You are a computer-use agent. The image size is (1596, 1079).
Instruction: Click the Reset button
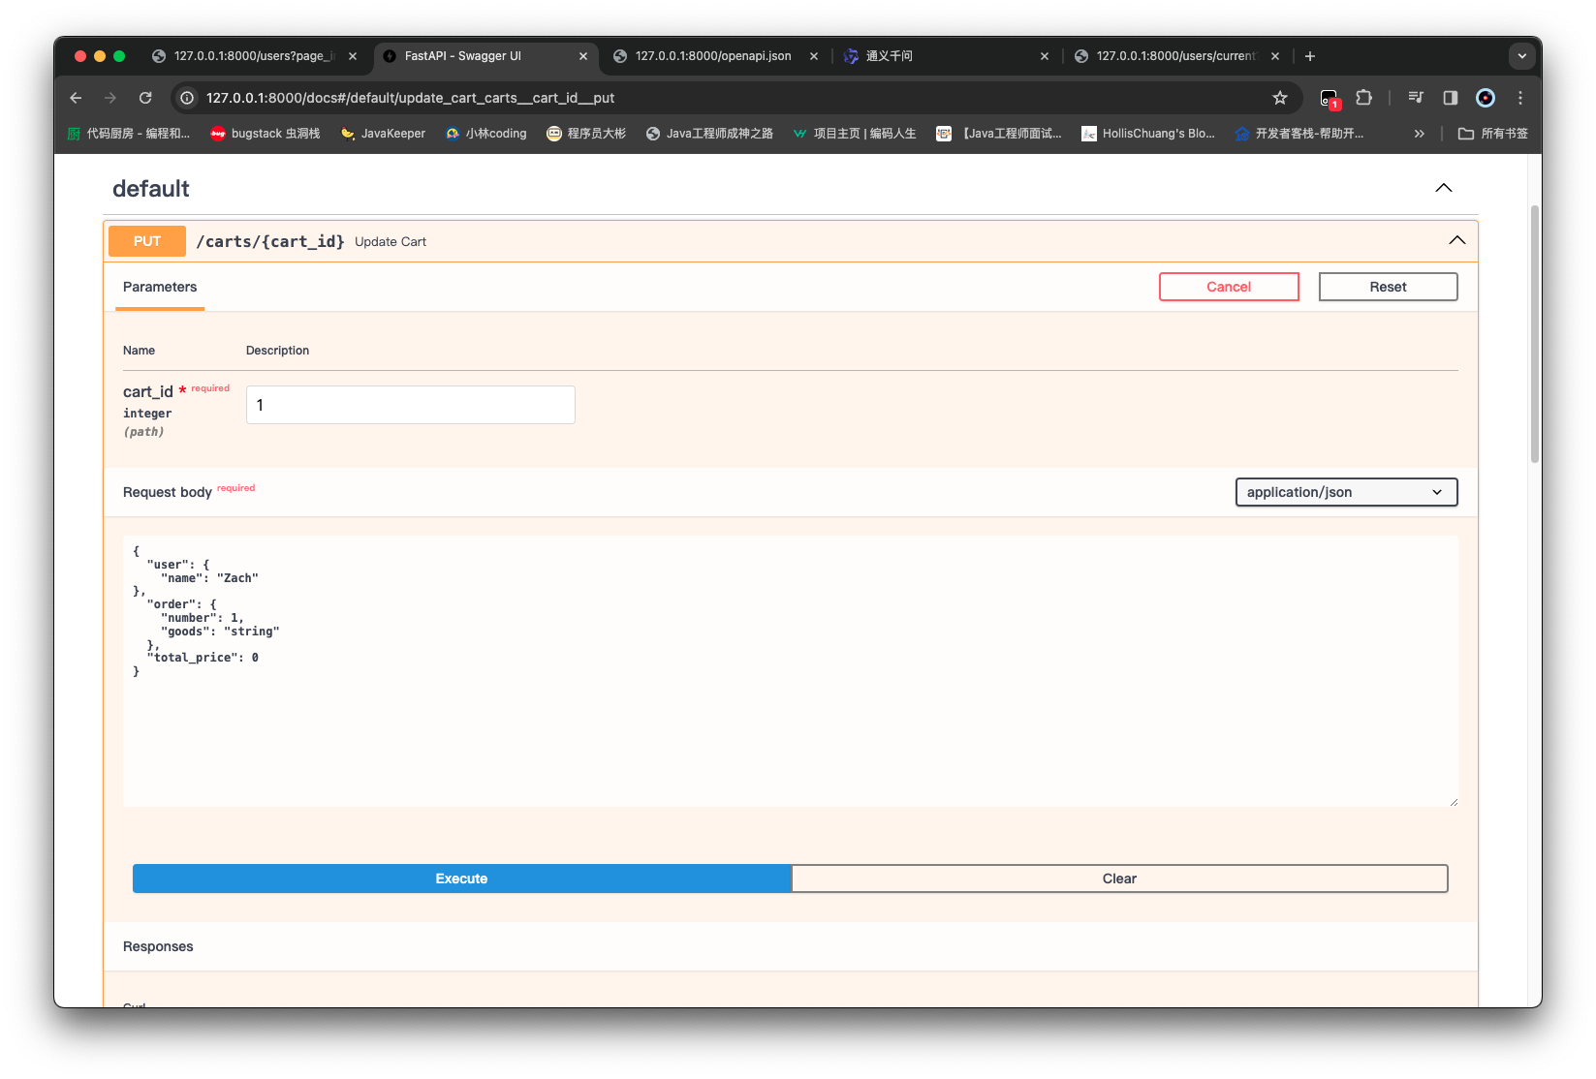[x=1388, y=287]
